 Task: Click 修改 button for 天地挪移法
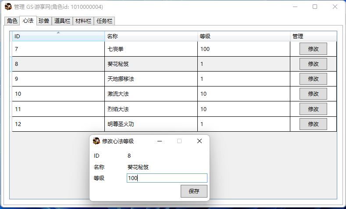(313, 79)
